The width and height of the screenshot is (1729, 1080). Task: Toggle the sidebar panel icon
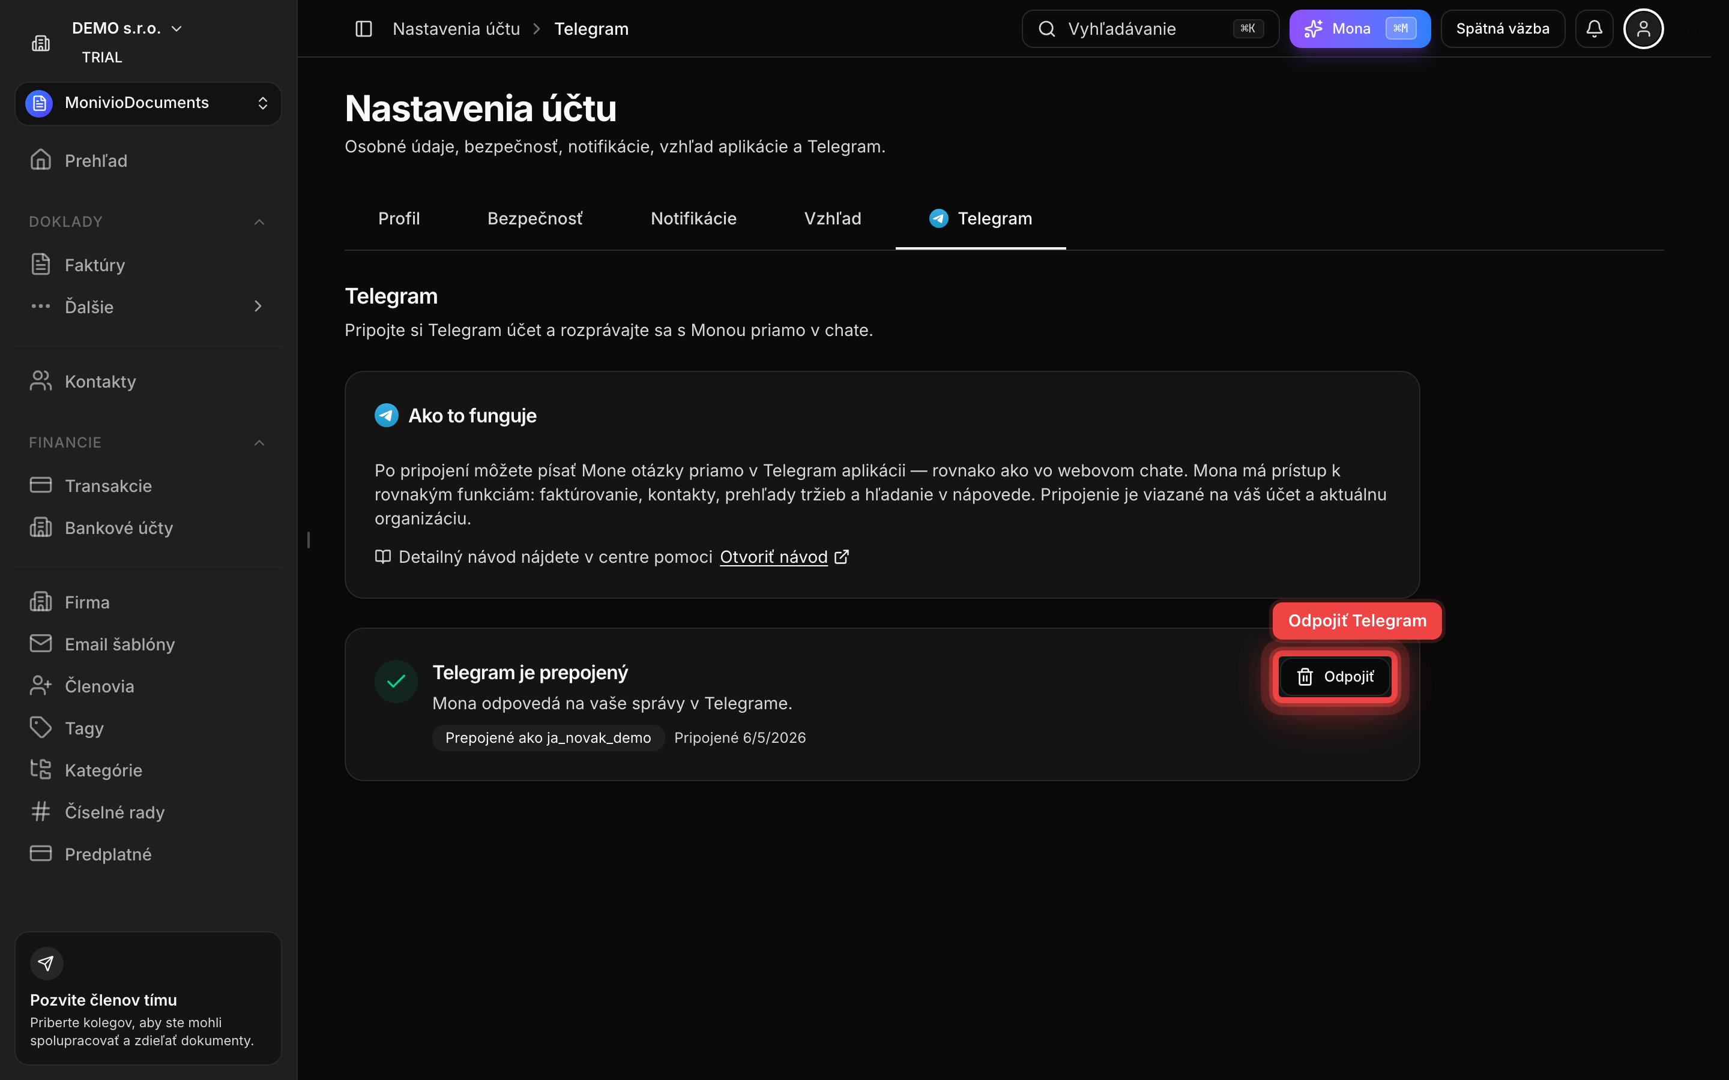tap(364, 29)
